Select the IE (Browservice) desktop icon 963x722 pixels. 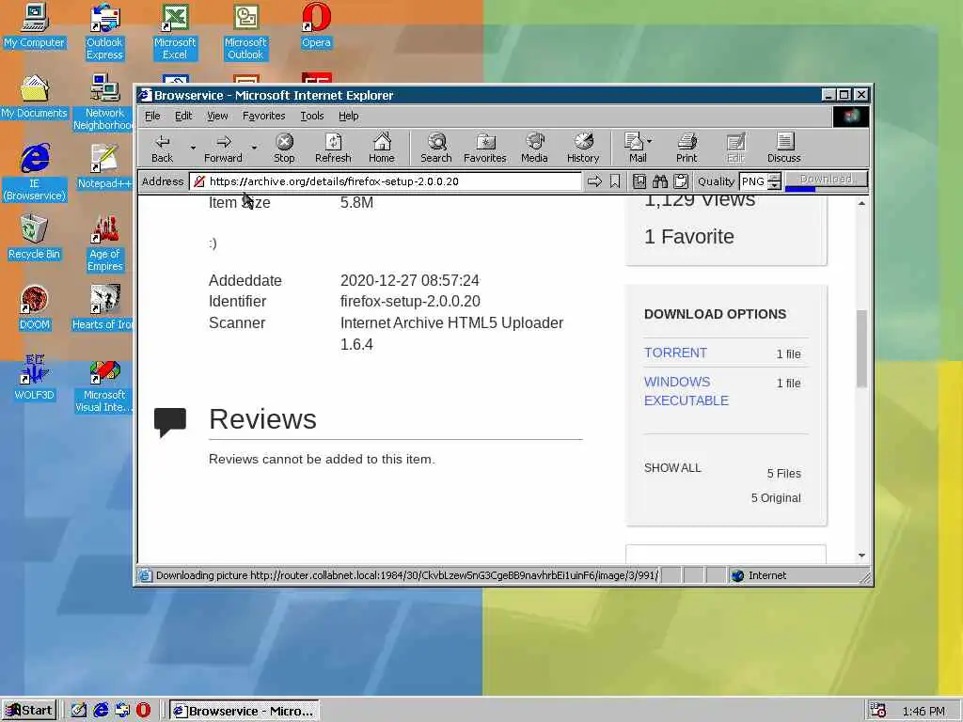coord(35,173)
